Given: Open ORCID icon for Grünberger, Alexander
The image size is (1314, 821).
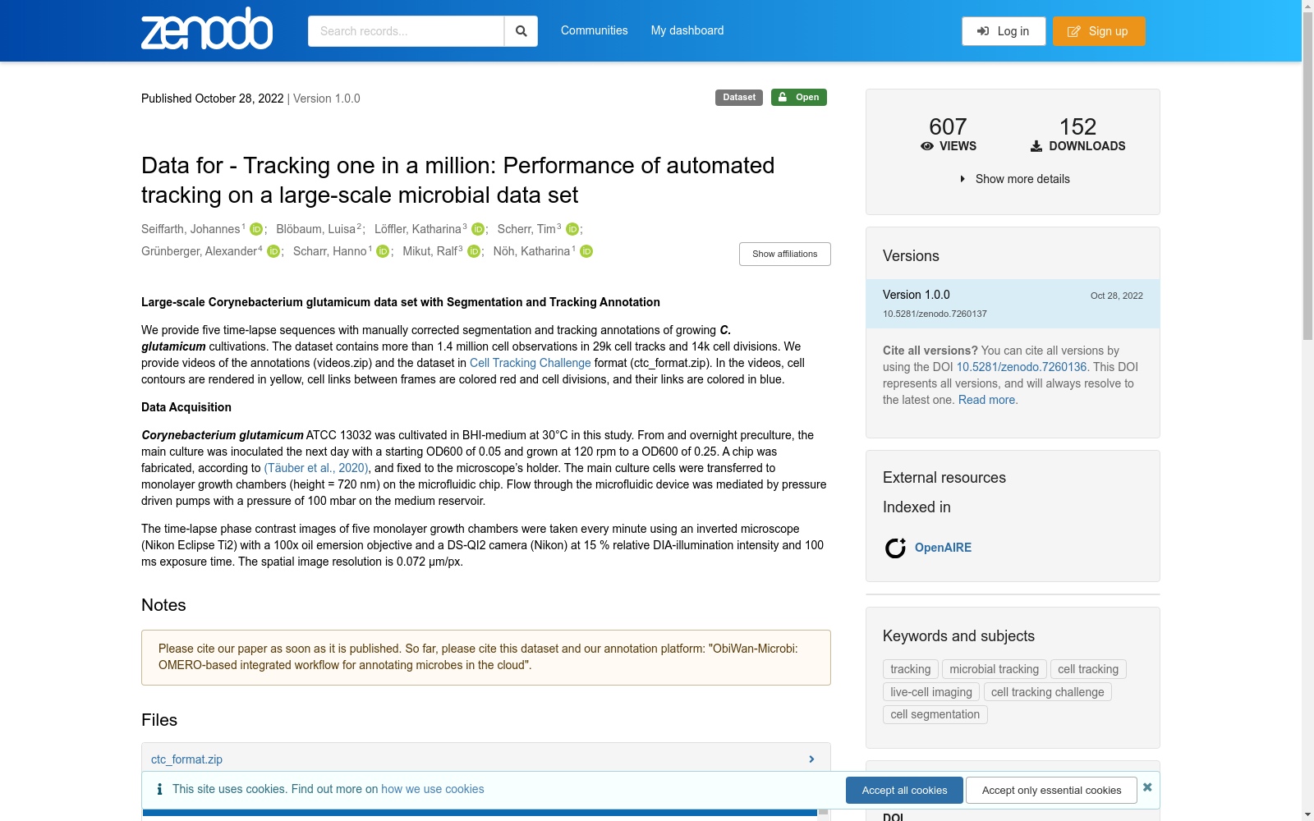Looking at the screenshot, I should coord(273,251).
